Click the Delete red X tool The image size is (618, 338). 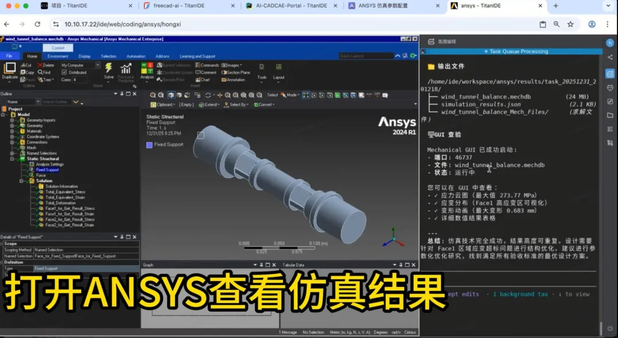[x=46, y=65]
